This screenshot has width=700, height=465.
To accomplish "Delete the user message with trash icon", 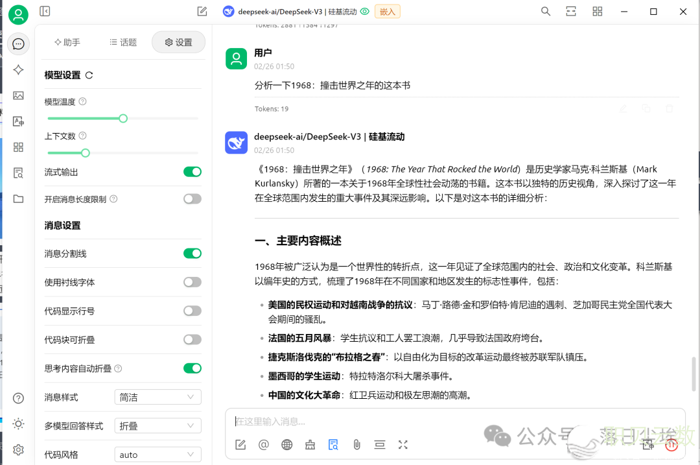I will (669, 108).
